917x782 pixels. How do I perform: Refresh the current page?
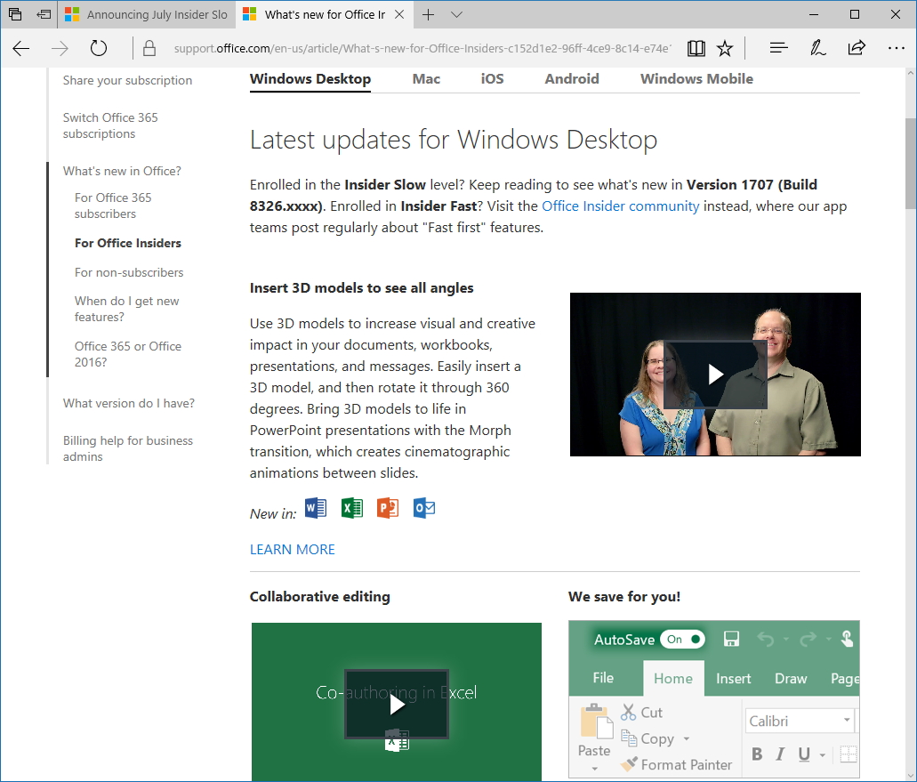click(x=98, y=48)
